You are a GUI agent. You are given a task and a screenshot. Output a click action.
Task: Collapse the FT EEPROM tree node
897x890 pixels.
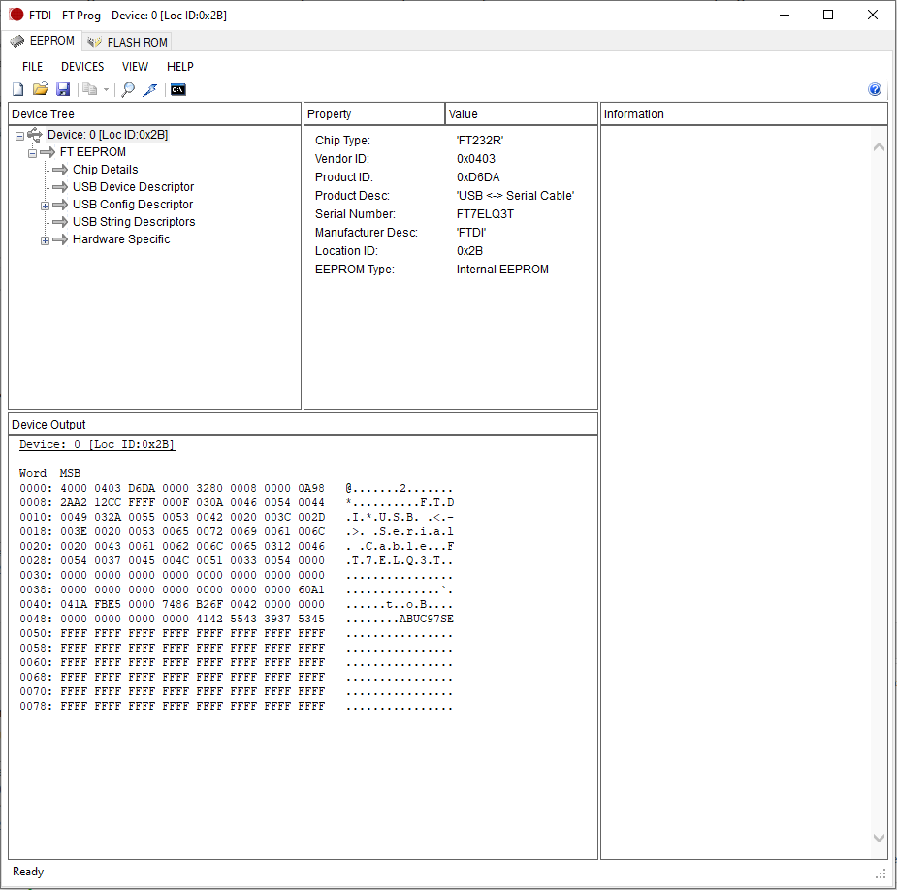tap(32, 153)
